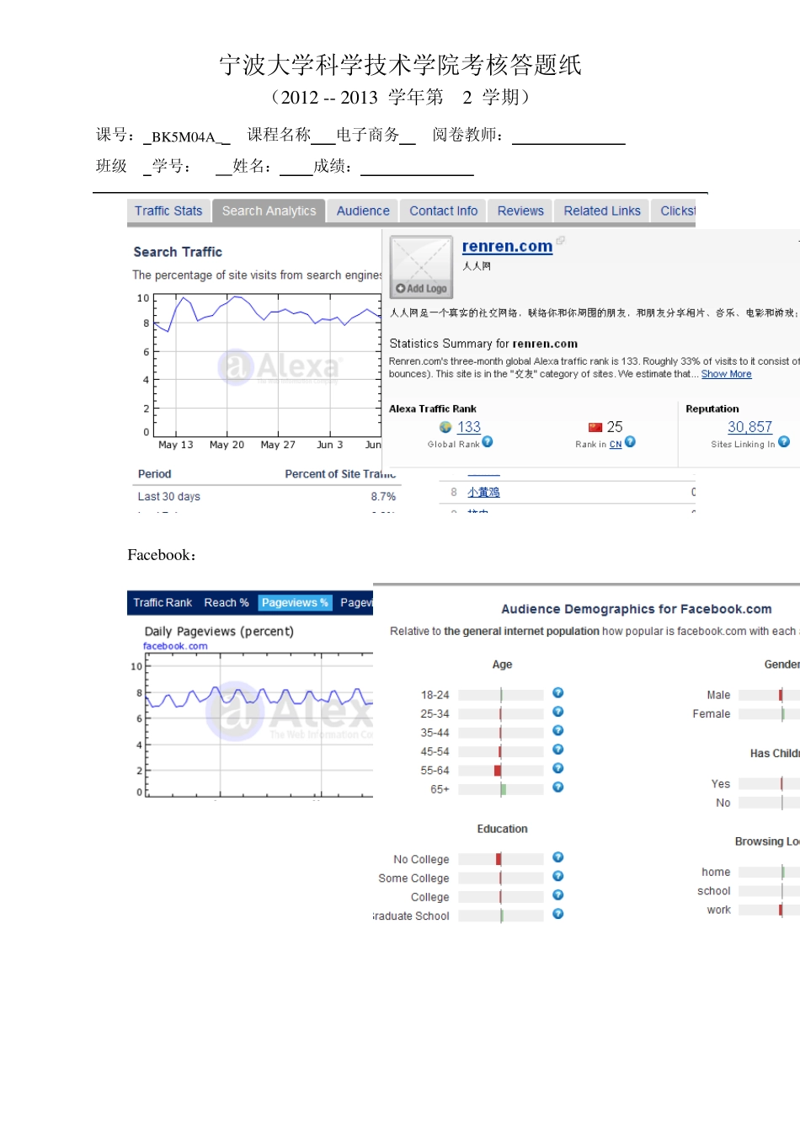Click help icon for 55-64 age row
800x1132 pixels.
coord(557,769)
